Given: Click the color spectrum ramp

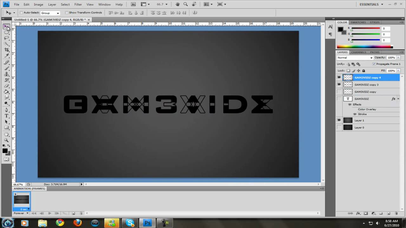Looking at the screenshot, I should point(365,47).
